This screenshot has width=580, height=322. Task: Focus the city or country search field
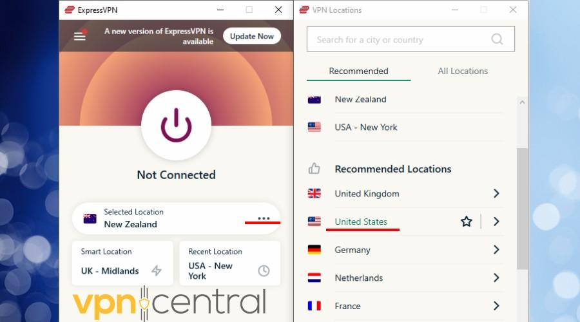[x=411, y=39]
